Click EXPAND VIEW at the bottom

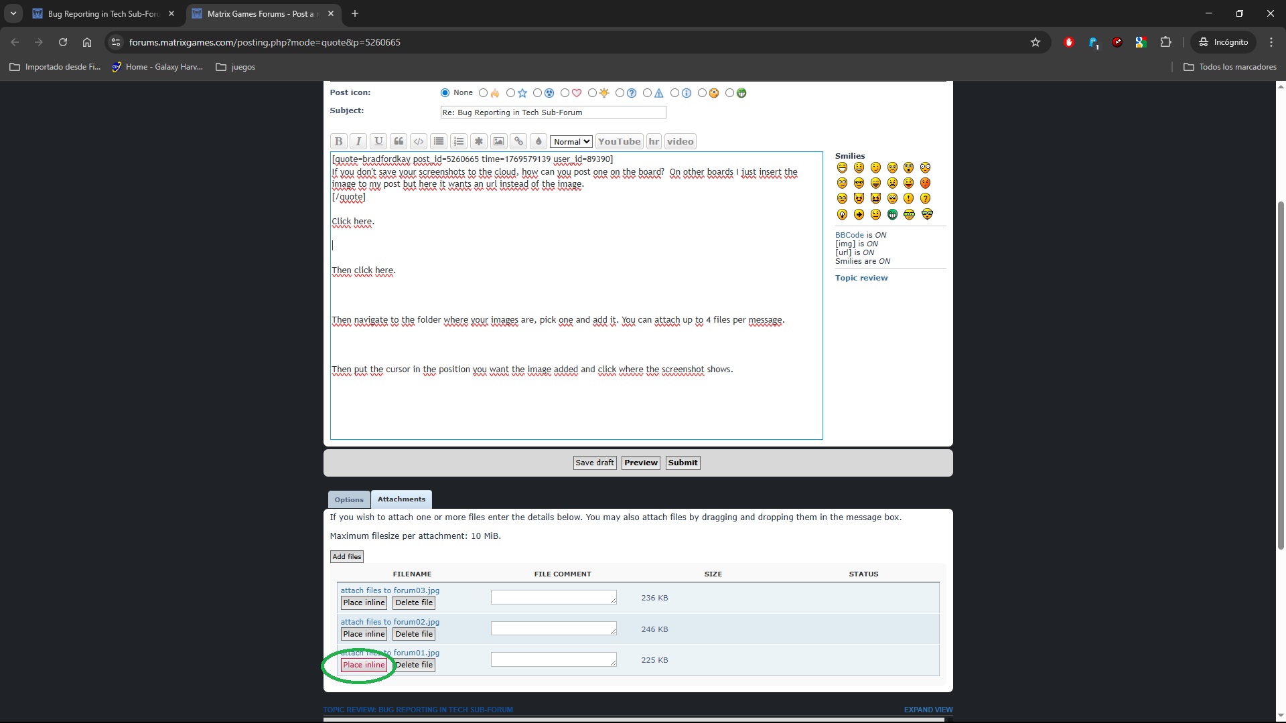(928, 710)
